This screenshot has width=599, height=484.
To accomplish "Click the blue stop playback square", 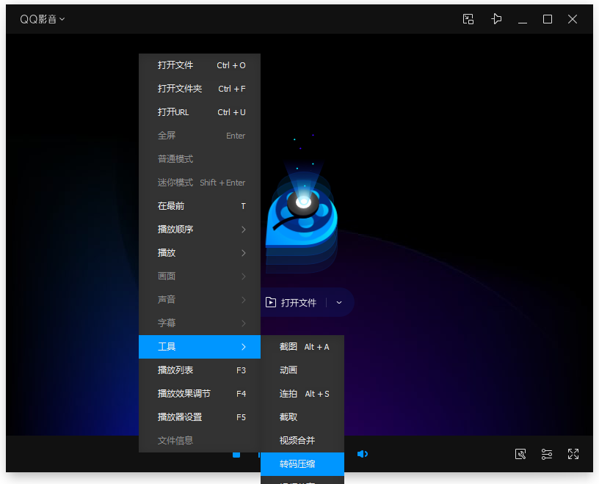I will 236,455.
